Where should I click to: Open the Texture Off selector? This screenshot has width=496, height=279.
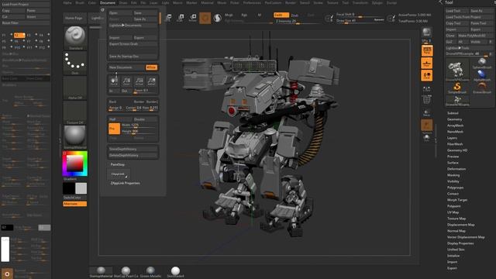(75, 112)
